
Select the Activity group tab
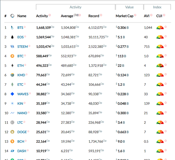click(x=75, y=7)
